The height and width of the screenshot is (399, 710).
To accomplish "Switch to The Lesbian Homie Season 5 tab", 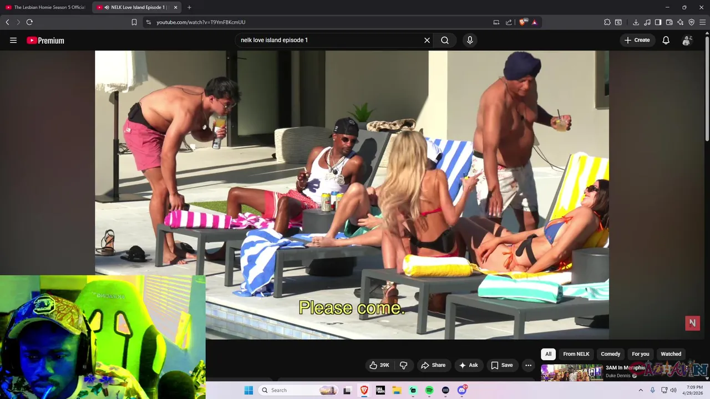I will click(46, 7).
